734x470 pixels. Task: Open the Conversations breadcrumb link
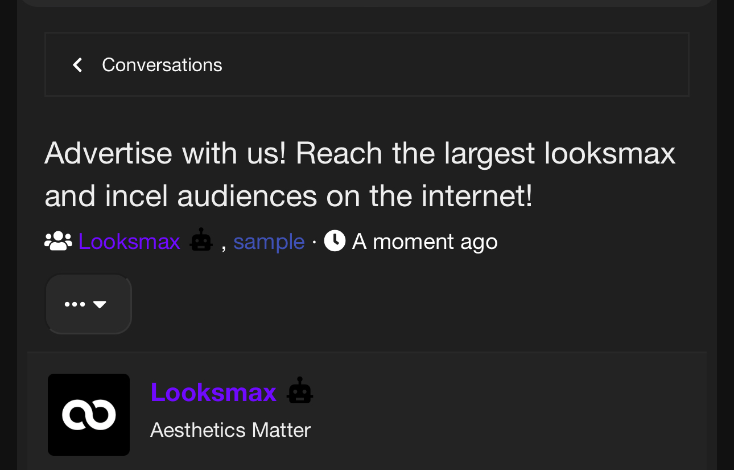162,65
